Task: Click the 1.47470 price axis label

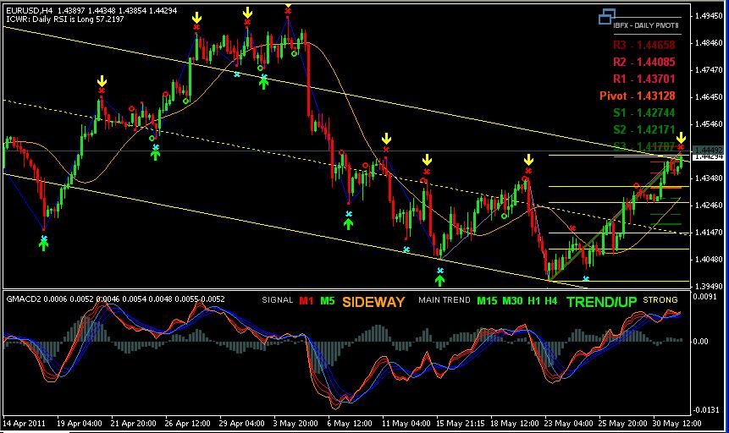Action: [x=709, y=69]
